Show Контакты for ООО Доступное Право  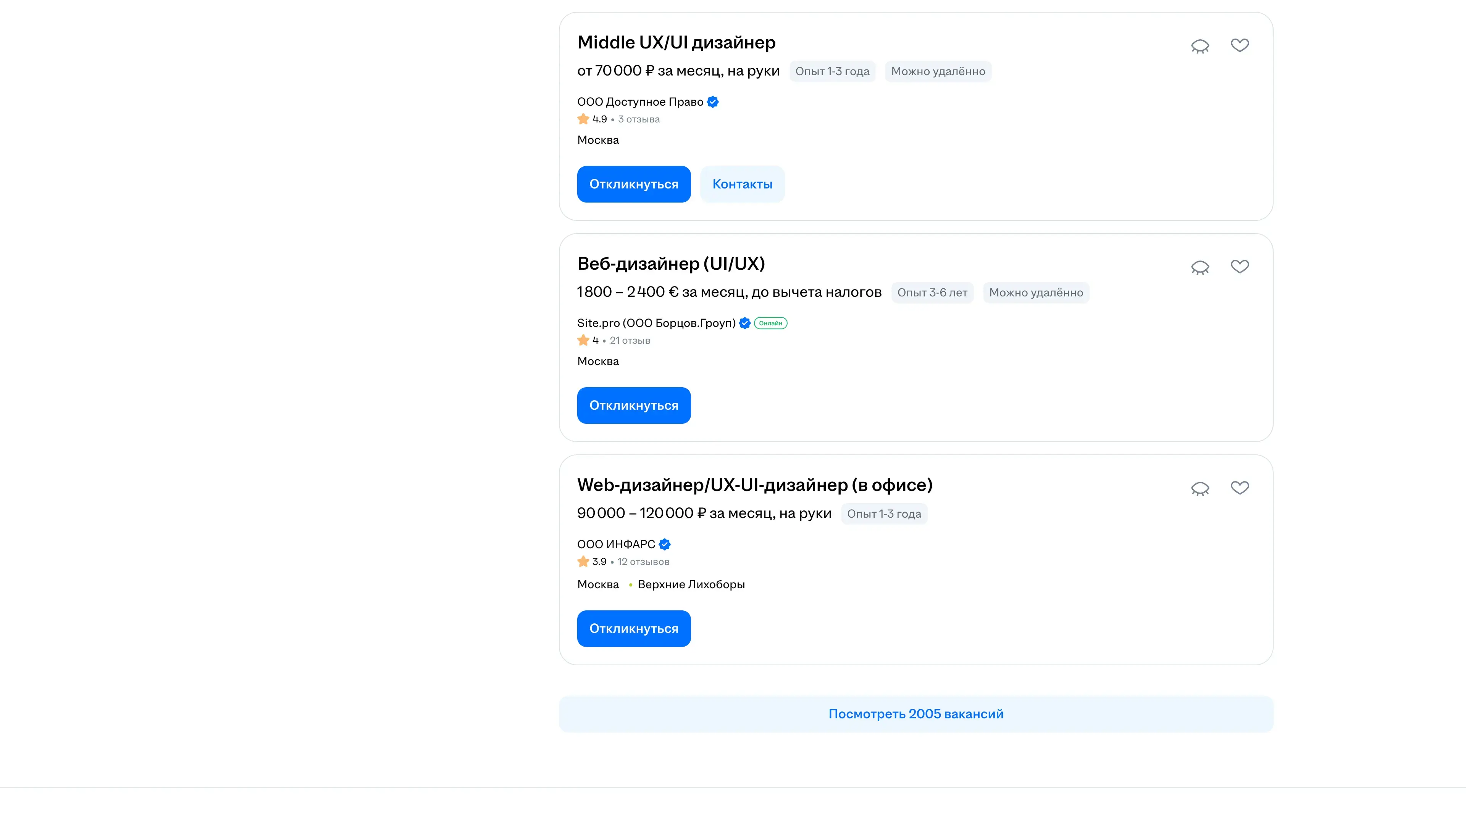click(x=742, y=184)
